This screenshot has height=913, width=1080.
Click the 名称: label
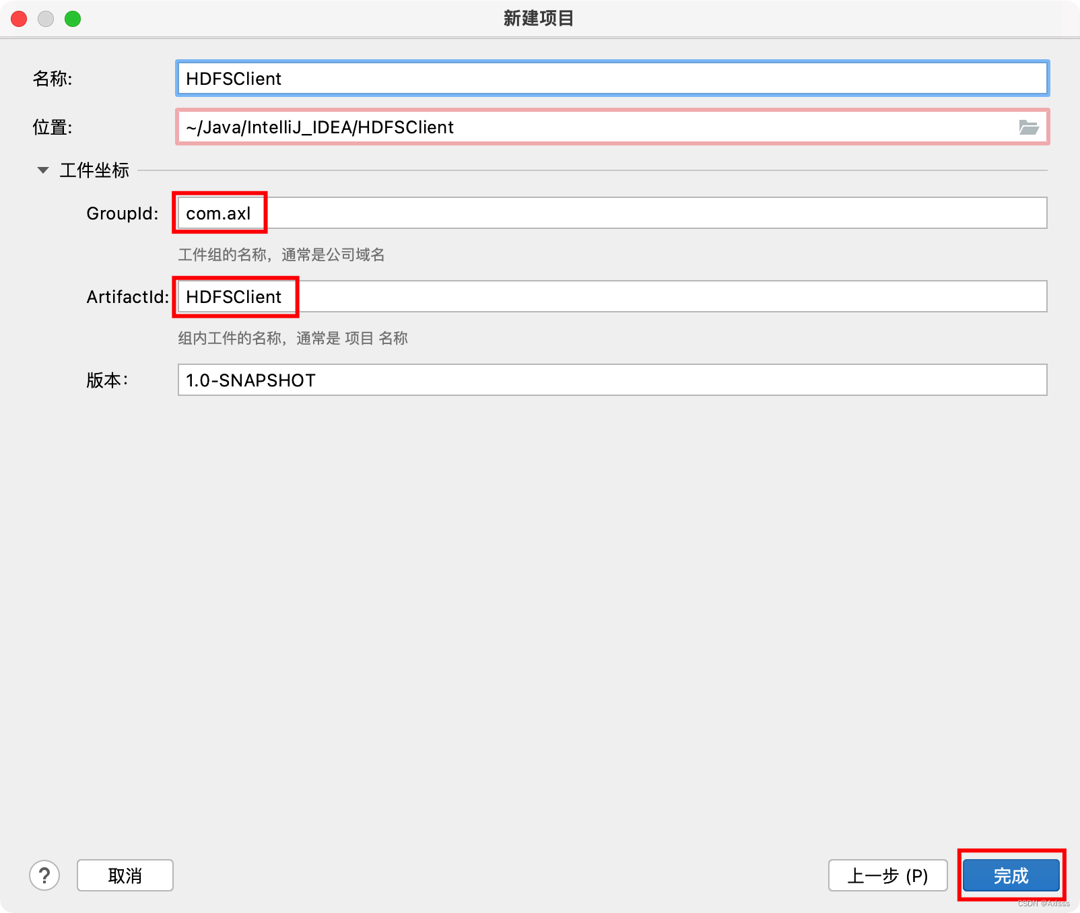click(x=53, y=79)
